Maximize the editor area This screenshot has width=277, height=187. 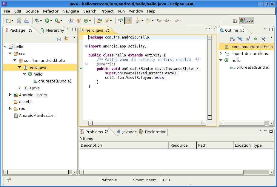(x=213, y=30)
